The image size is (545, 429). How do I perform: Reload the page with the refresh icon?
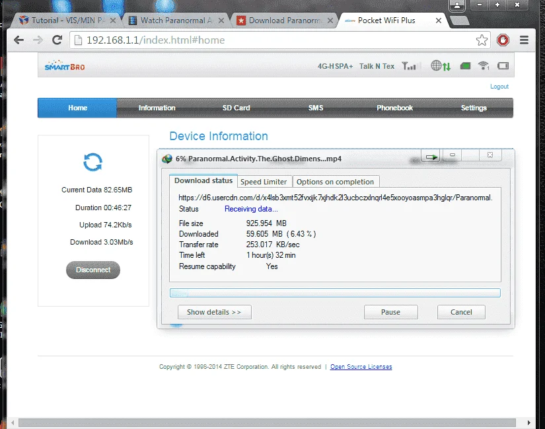[x=57, y=40]
